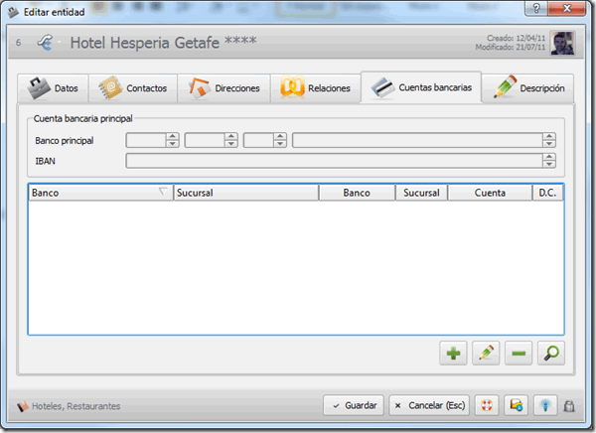The width and height of the screenshot is (596, 433).
Task: Remove bank account with minus icon
Action: (519, 354)
